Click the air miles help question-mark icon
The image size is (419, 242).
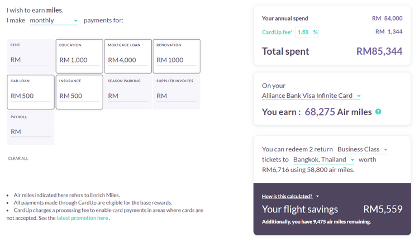click(x=378, y=112)
